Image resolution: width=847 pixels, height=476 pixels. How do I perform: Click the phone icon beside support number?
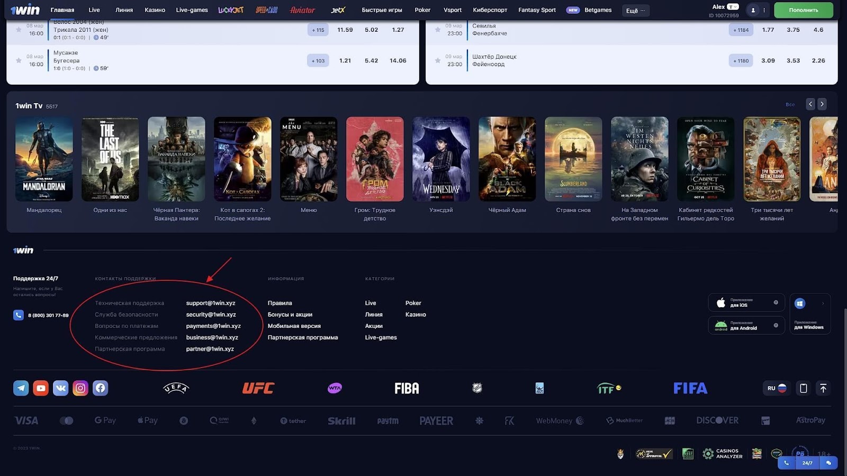coord(19,315)
